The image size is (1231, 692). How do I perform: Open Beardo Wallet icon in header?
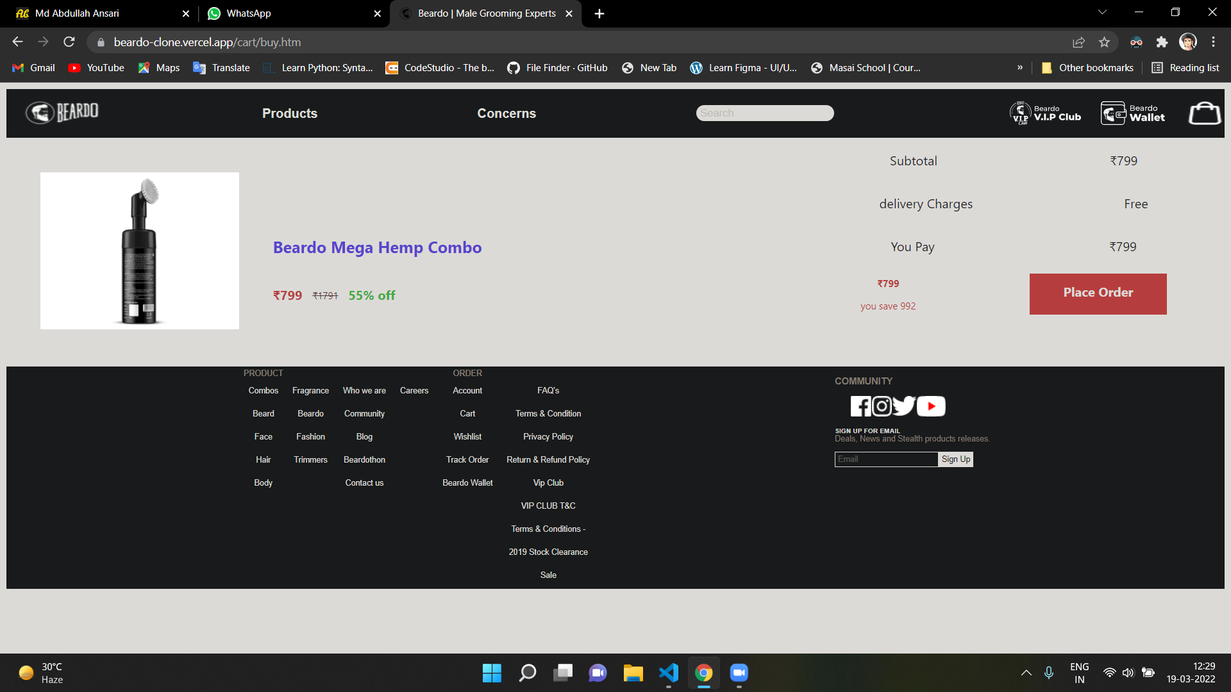click(1133, 113)
